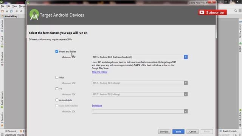Click the Save All toolbar icon
The width and height of the screenshot is (242, 136).
(x=7, y=11)
